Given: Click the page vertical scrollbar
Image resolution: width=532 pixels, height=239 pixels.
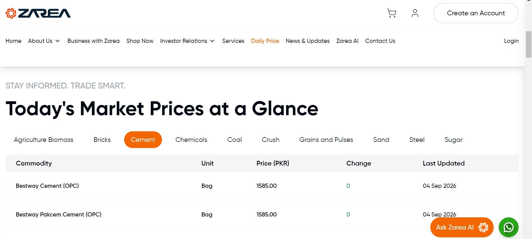Looking at the screenshot, I should coord(528,45).
